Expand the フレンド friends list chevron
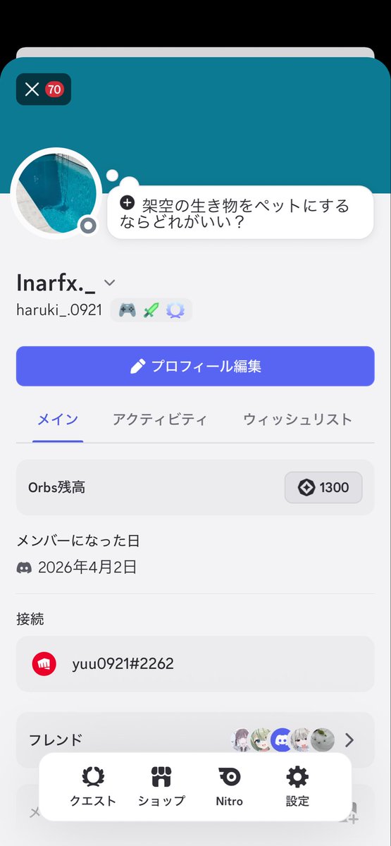 coord(349,740)
